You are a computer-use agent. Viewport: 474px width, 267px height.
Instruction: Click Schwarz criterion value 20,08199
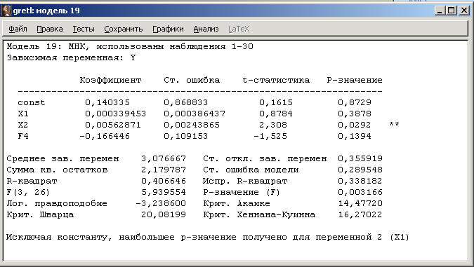pyautogui.click(x=164, y=214)
